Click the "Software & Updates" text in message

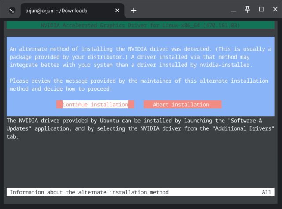click(x=244, y=121)
